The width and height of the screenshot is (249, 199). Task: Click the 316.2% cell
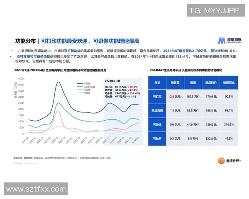coord(229,124)
